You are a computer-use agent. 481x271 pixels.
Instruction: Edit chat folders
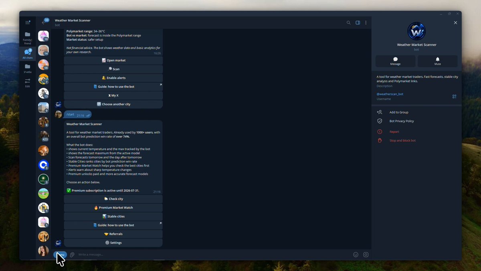tap(27, 83)
